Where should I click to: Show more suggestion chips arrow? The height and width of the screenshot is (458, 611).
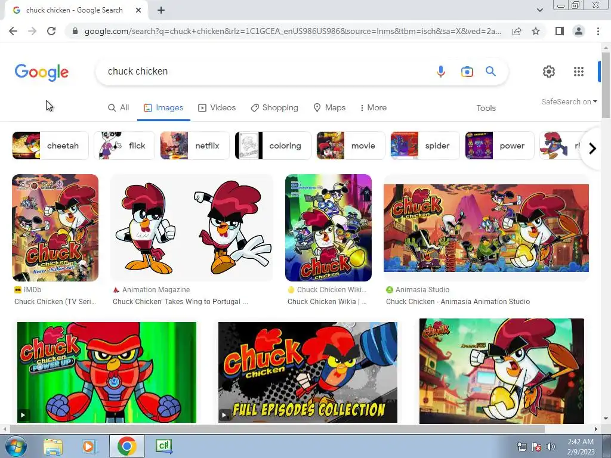(593, 148)
